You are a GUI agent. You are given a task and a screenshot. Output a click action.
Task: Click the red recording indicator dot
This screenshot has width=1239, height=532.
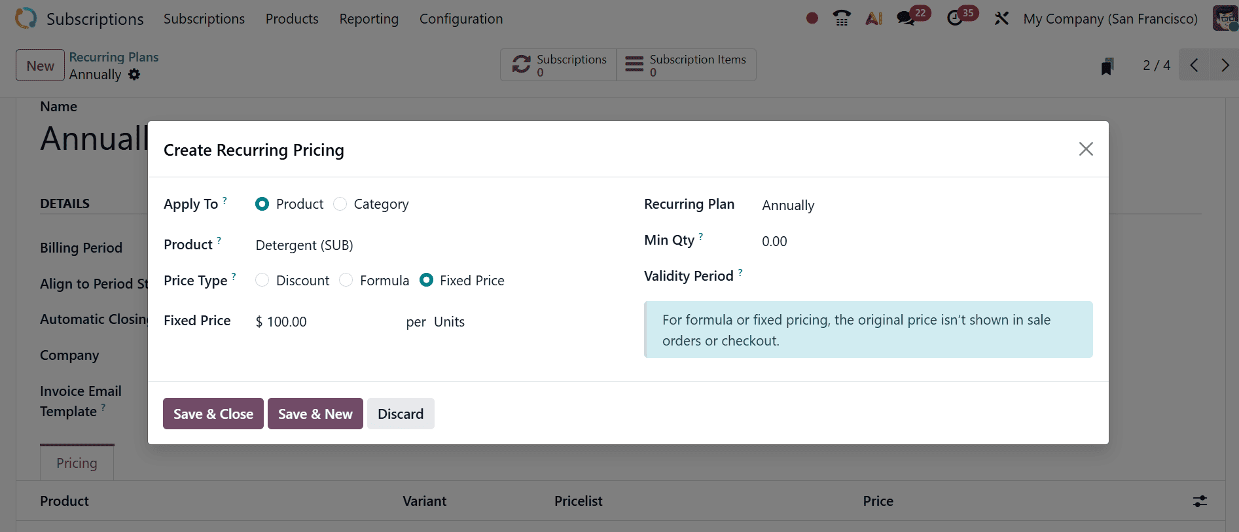[x=812, y=18]
